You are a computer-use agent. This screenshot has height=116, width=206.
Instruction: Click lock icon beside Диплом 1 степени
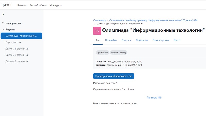click(27, 49)
